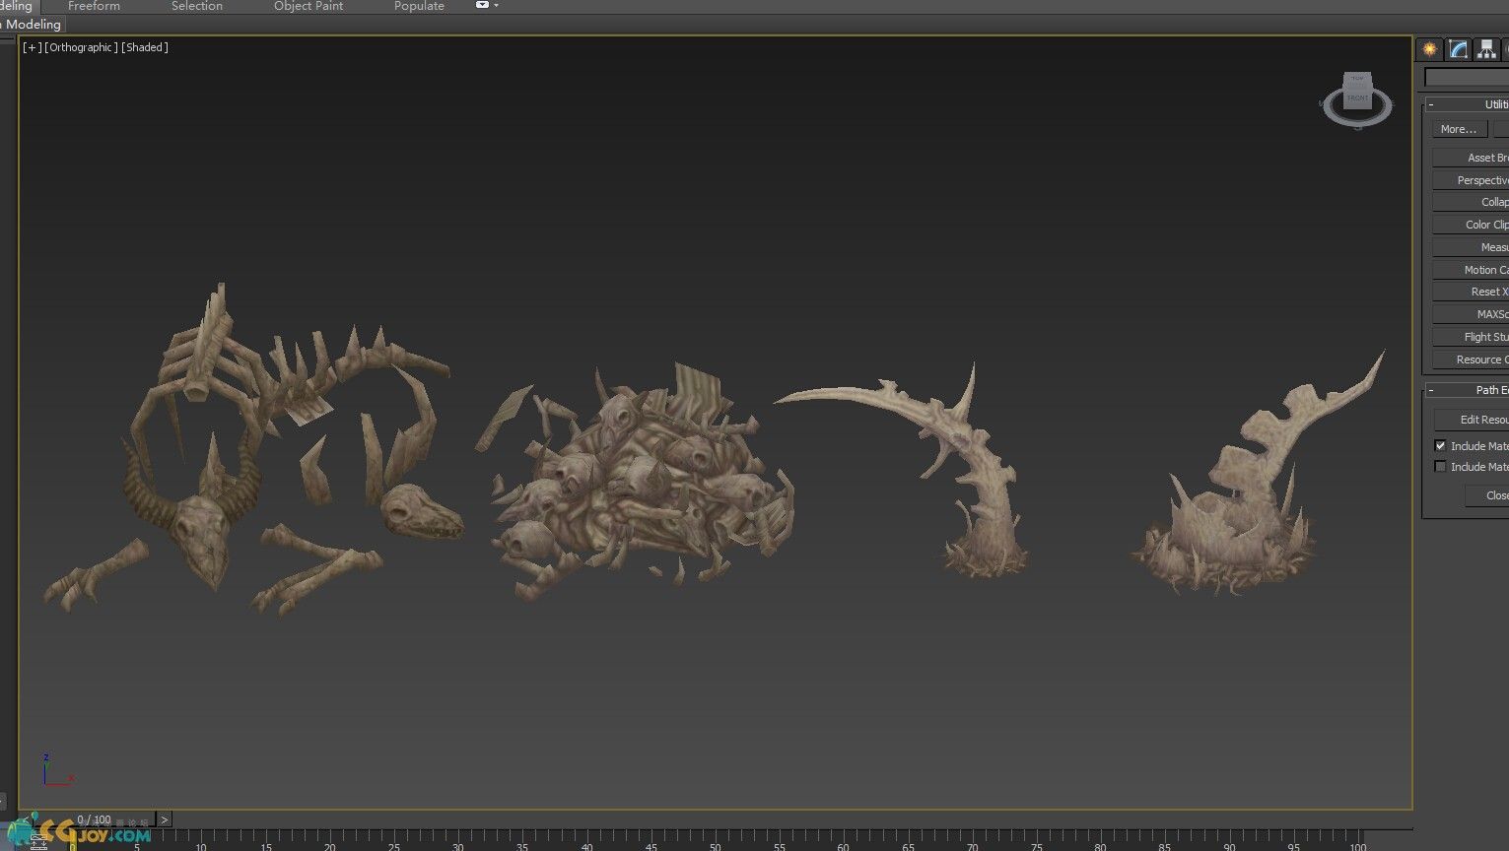Screen dimensions: 1509x851
Task: Open the MAXScript utility
Action: (1471, 314)
